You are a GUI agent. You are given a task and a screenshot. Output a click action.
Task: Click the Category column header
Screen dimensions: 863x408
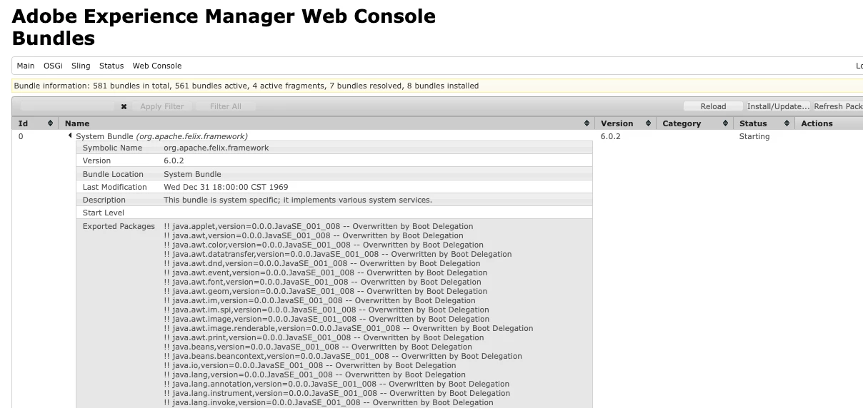[694, 123]
